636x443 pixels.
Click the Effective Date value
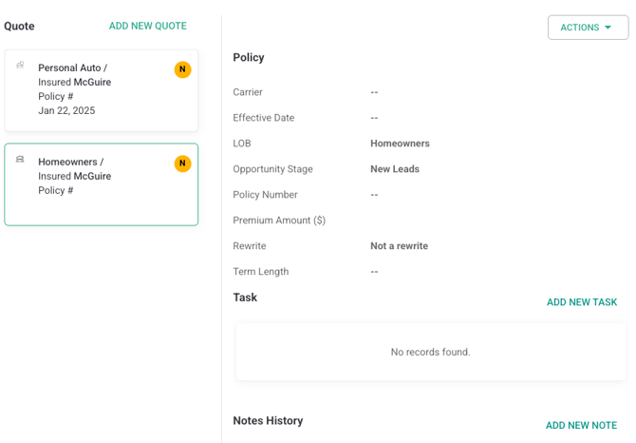(x=374, y=118)
